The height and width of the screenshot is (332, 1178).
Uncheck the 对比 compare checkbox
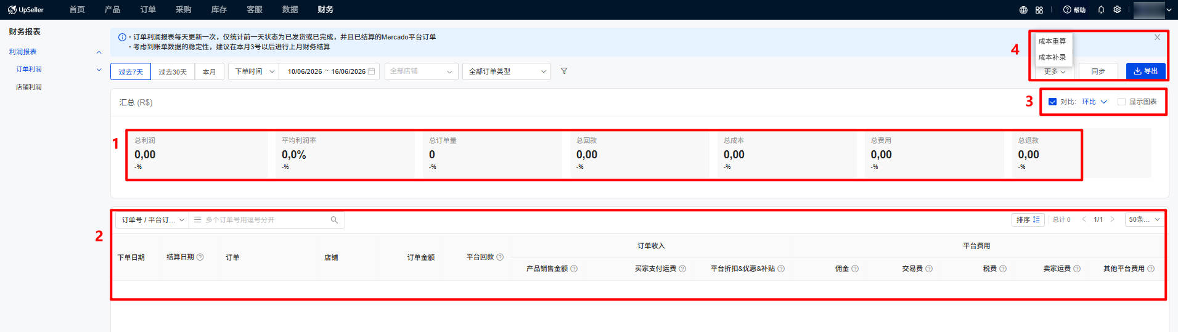point(1052,102)
